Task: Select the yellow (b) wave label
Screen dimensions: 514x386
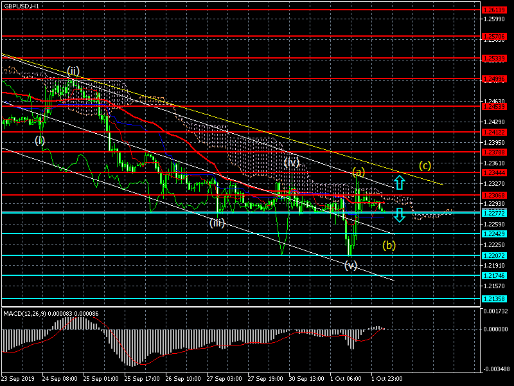Action: (389, 245)
